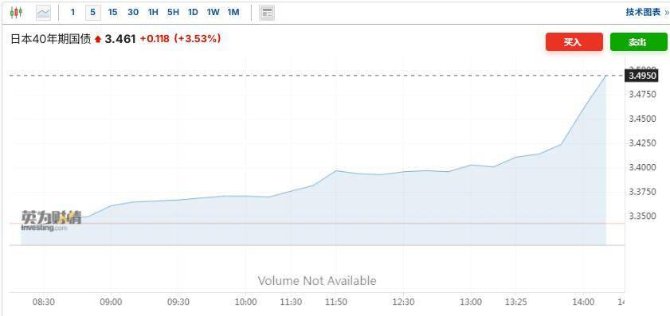Open the news table icon in toolbar
Screen dimensions: 670x316
(x=267, y=13)
